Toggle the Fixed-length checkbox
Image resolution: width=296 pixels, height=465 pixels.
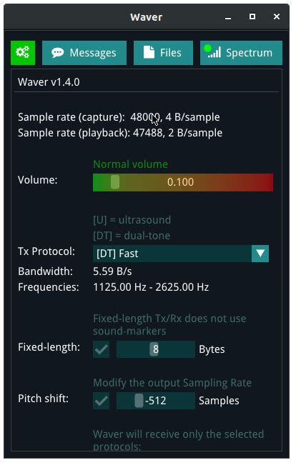coord(101,349)
